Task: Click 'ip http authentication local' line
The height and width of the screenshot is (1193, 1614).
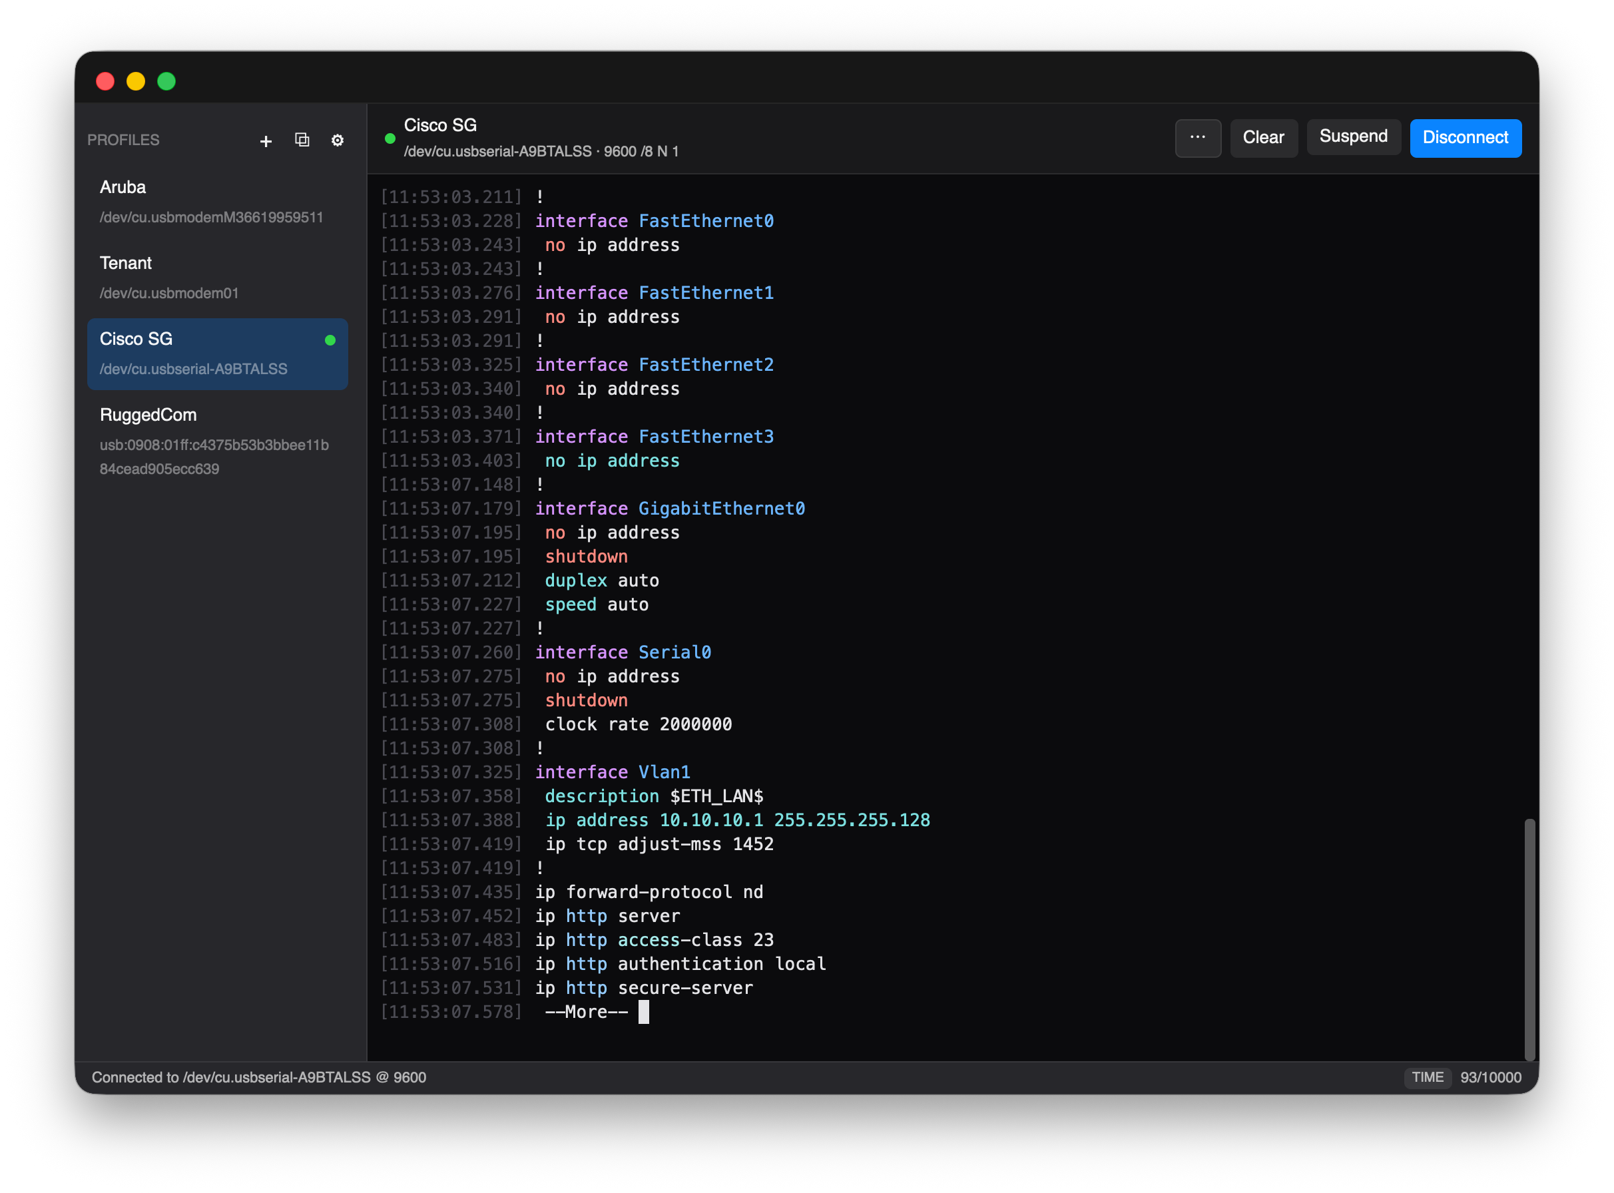Action: 680,963
